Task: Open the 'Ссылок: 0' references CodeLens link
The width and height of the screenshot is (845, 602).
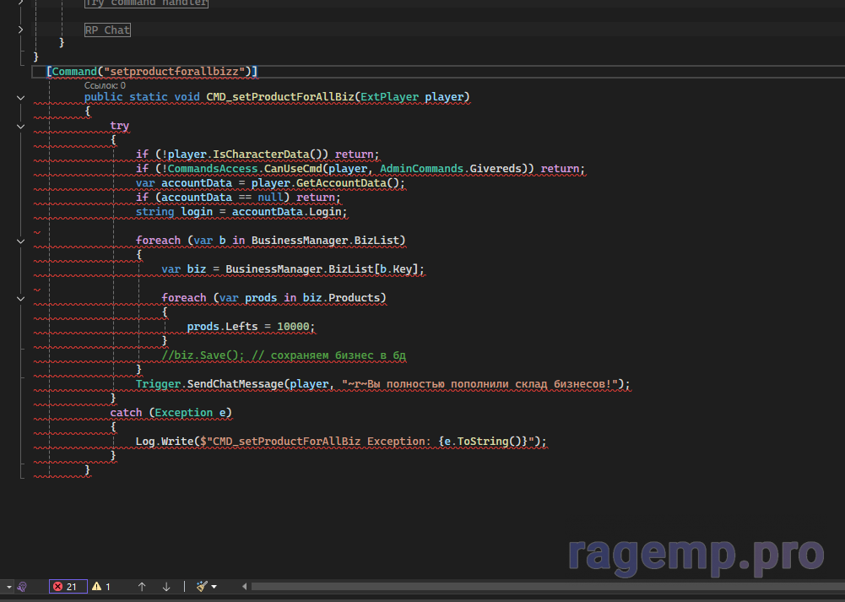Action: point(105,85)
